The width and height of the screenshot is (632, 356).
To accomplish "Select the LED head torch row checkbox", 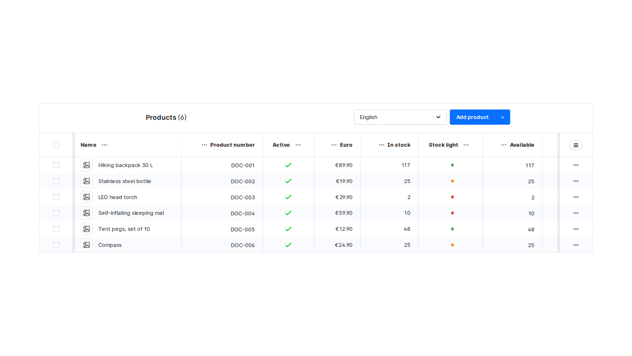I will pos(56,197).
